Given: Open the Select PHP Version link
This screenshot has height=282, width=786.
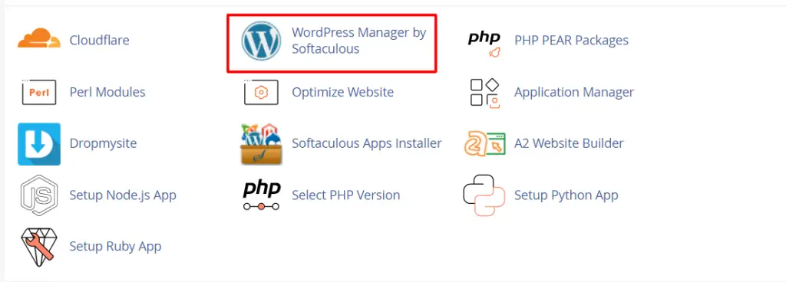Looking at the screenshot, I should click(346, 195).
